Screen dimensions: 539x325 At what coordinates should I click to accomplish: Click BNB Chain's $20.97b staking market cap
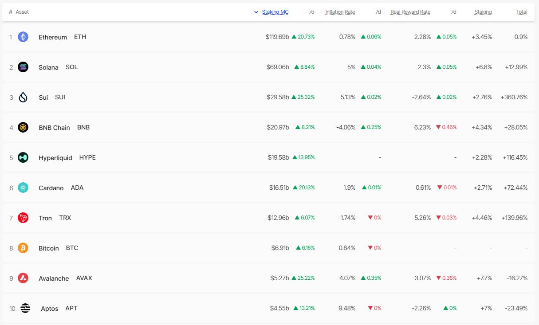point(278,127)
